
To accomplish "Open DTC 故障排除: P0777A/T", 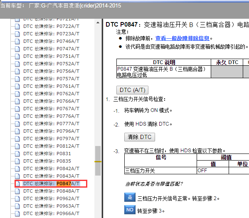I will (x=51, y=124).
